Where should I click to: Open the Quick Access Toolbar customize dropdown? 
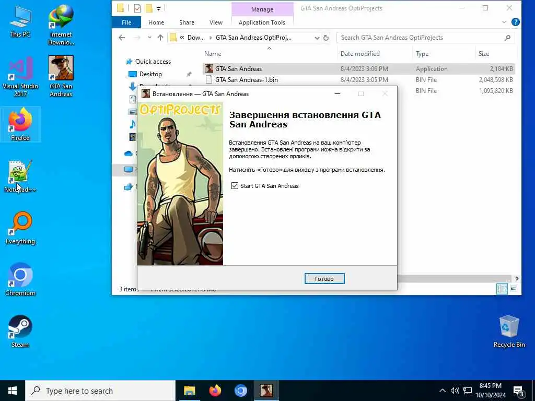click(x=159, y=8)
